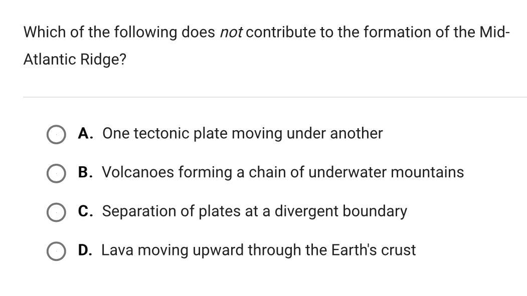Click the bold letter label A.
Screen dimensions: 527x296
coord(85,134)
